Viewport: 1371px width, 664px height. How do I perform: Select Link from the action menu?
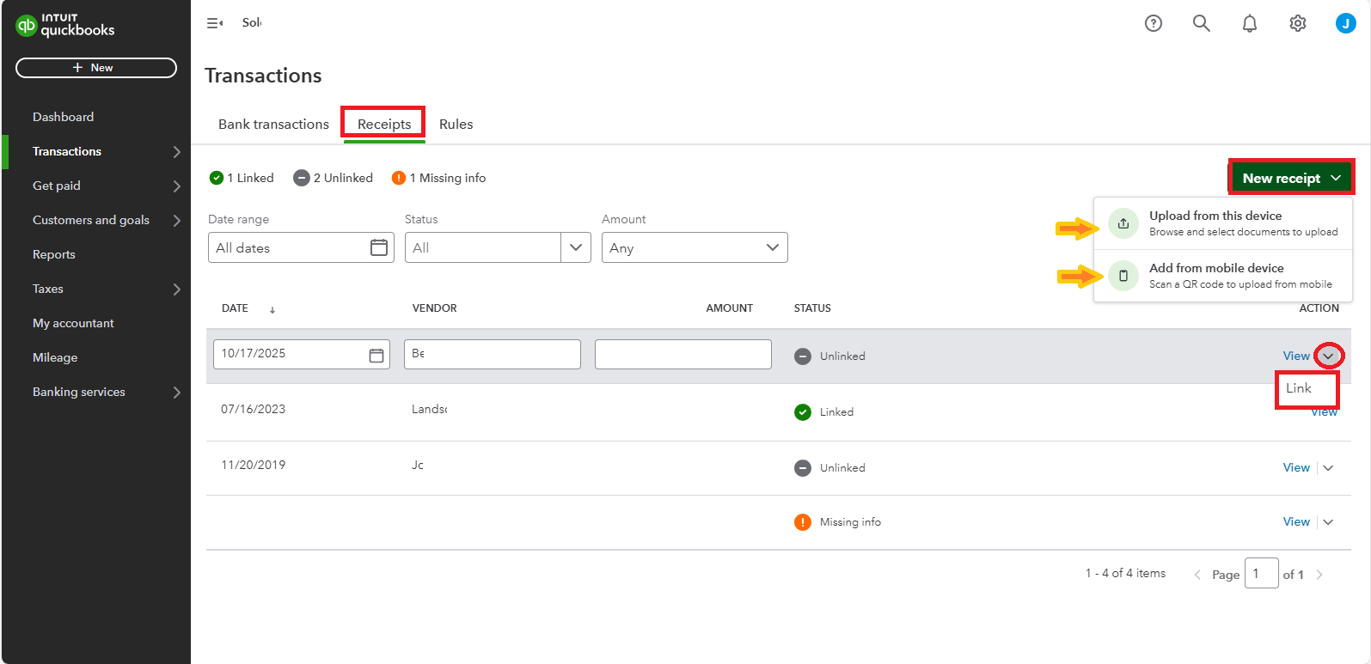click(1299, 388)
